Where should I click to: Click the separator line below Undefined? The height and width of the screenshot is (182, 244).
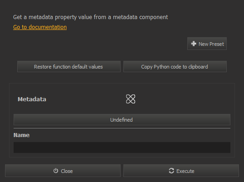pos(122,128)
